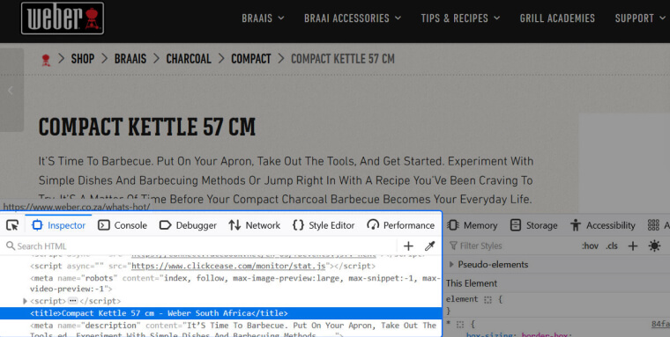Click the red kettle home breadcrumb icon
The width and height of the screenshot is (670, 337).
click(x=46, y=60)
